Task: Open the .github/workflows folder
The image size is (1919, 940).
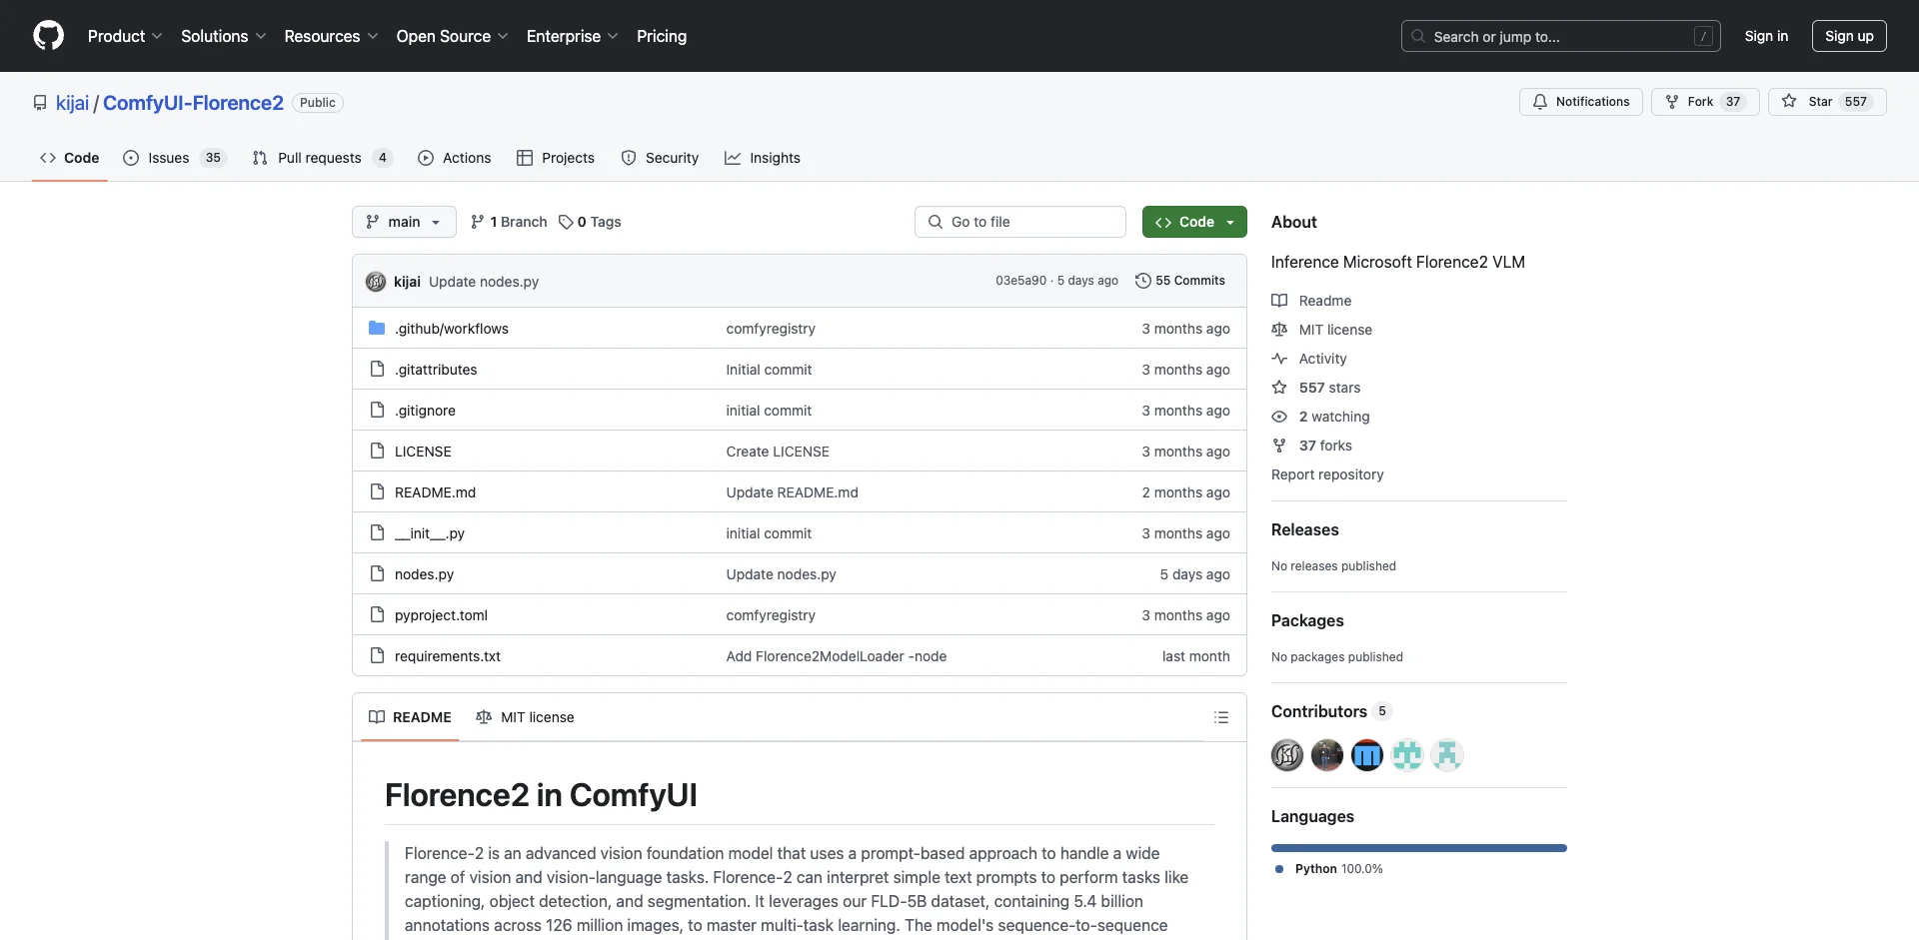Action: click(x=452, y=329)
